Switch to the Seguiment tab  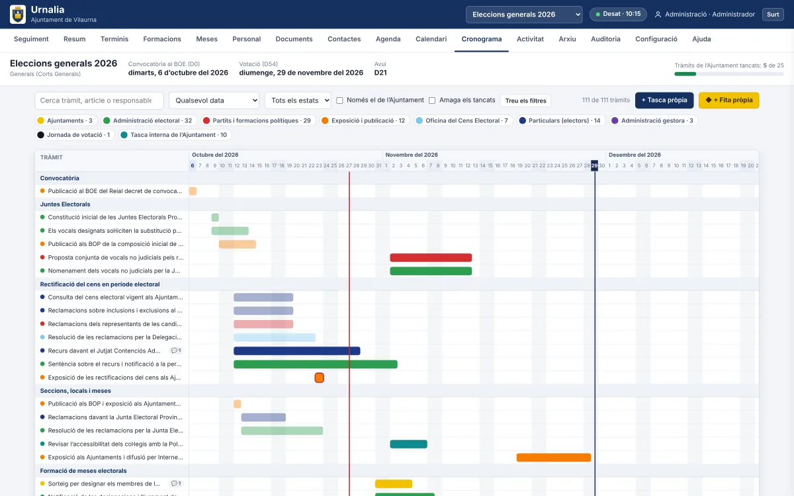(x=31, y=39)
